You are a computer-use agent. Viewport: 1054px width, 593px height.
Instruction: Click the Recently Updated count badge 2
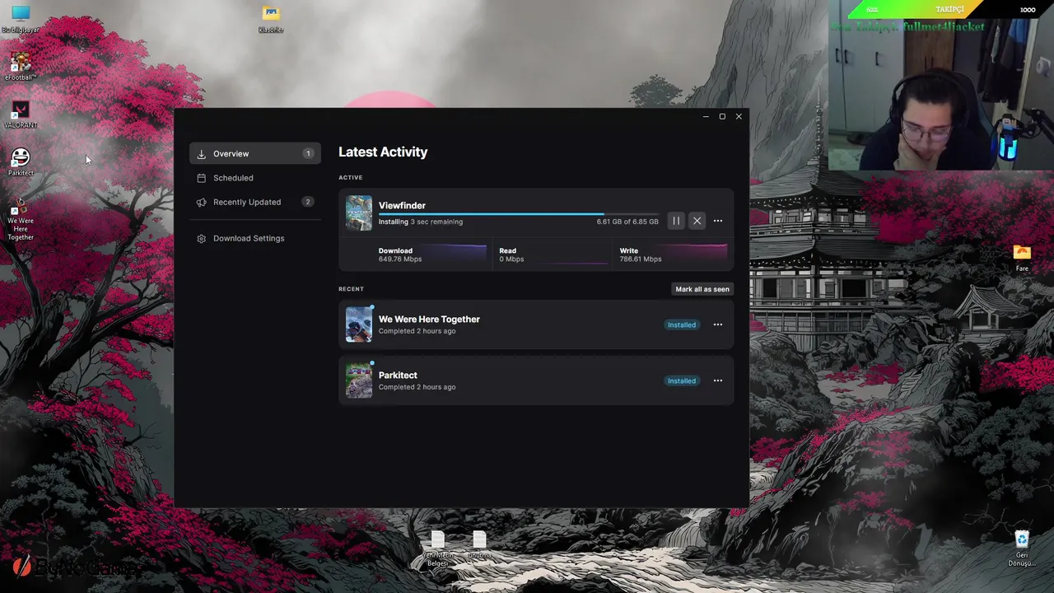[308, 202]
